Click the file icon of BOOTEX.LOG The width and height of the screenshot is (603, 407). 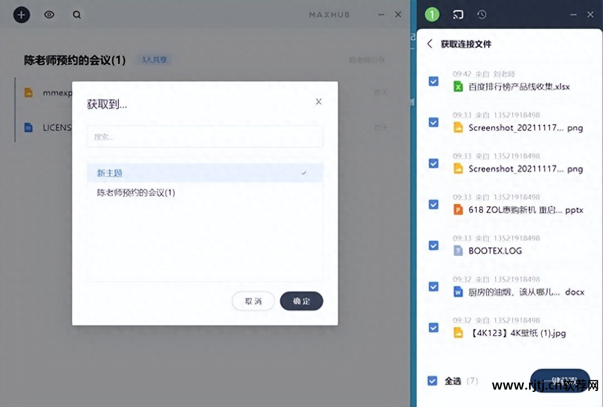point(458,251)
